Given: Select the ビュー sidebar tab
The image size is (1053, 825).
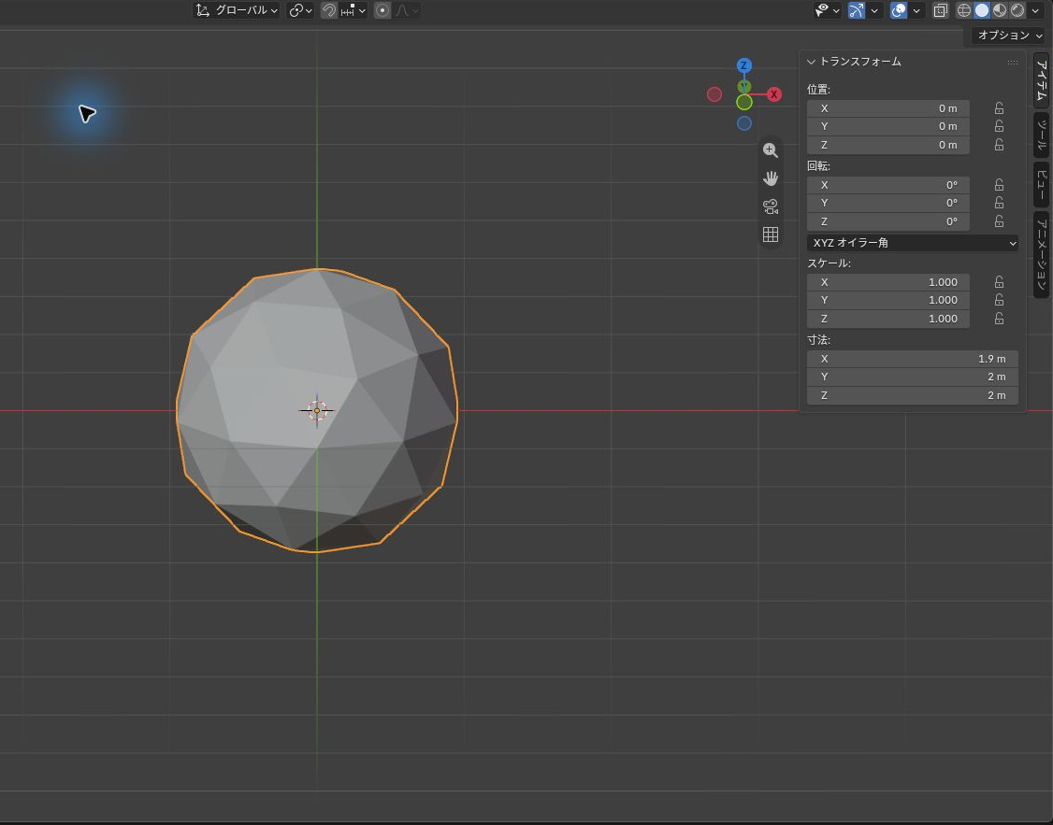Looking at the screenshot, I should [x=1042, y=184].
